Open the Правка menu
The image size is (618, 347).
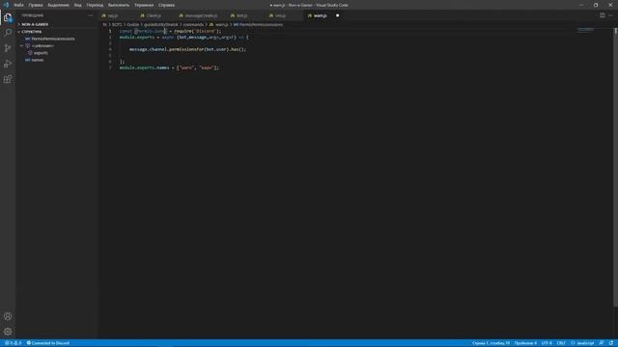(x=36, y=5)
